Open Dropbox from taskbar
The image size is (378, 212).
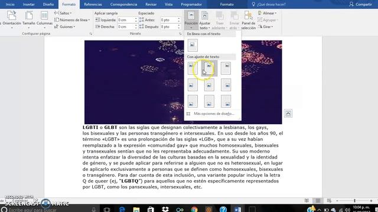point(165,210)
